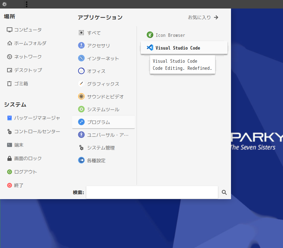Select the オフィス category label
Screen dimensions: 283x248
tap(96, 71)
